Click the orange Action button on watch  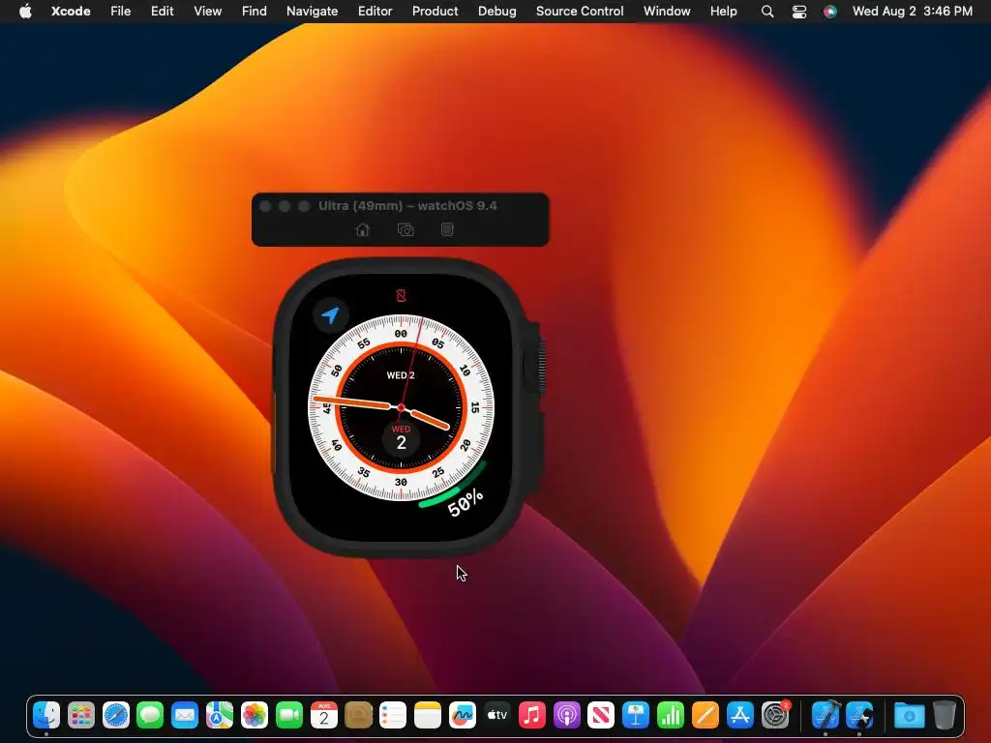point(274,433)
